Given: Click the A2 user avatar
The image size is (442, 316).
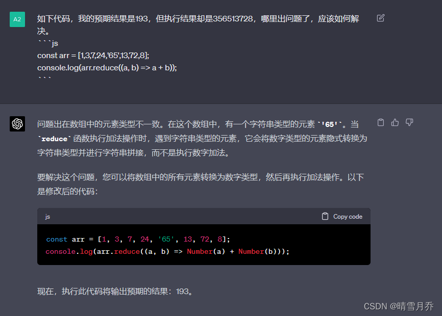Looking at the screenshot, I should coord(17,19).
